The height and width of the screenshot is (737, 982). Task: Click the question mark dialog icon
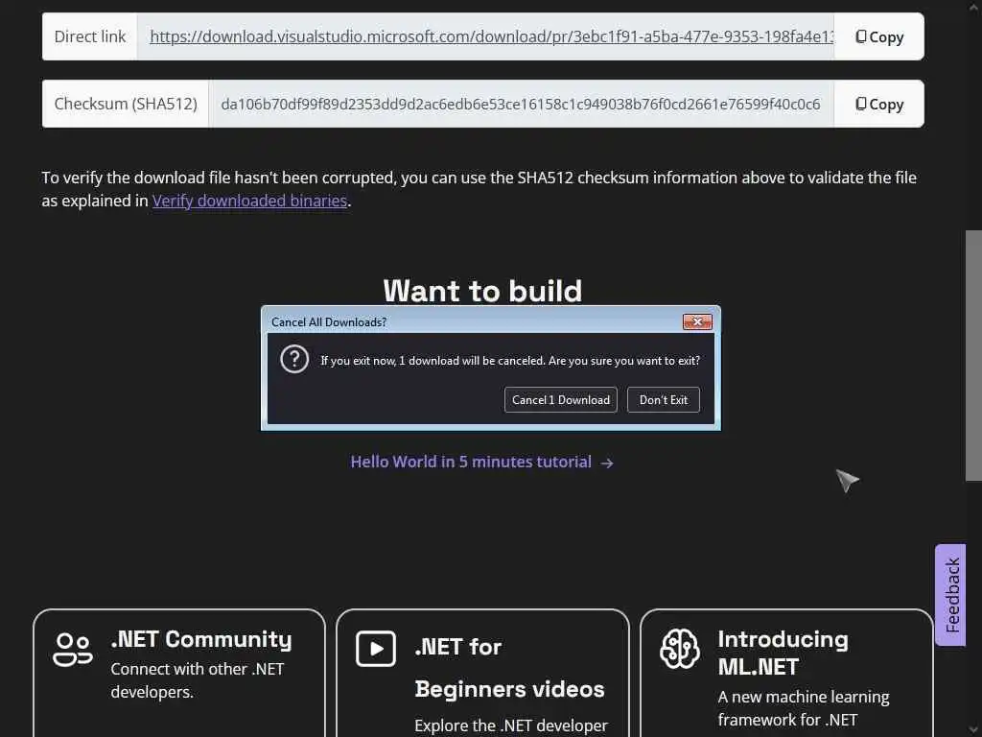[x=294, y=360]
